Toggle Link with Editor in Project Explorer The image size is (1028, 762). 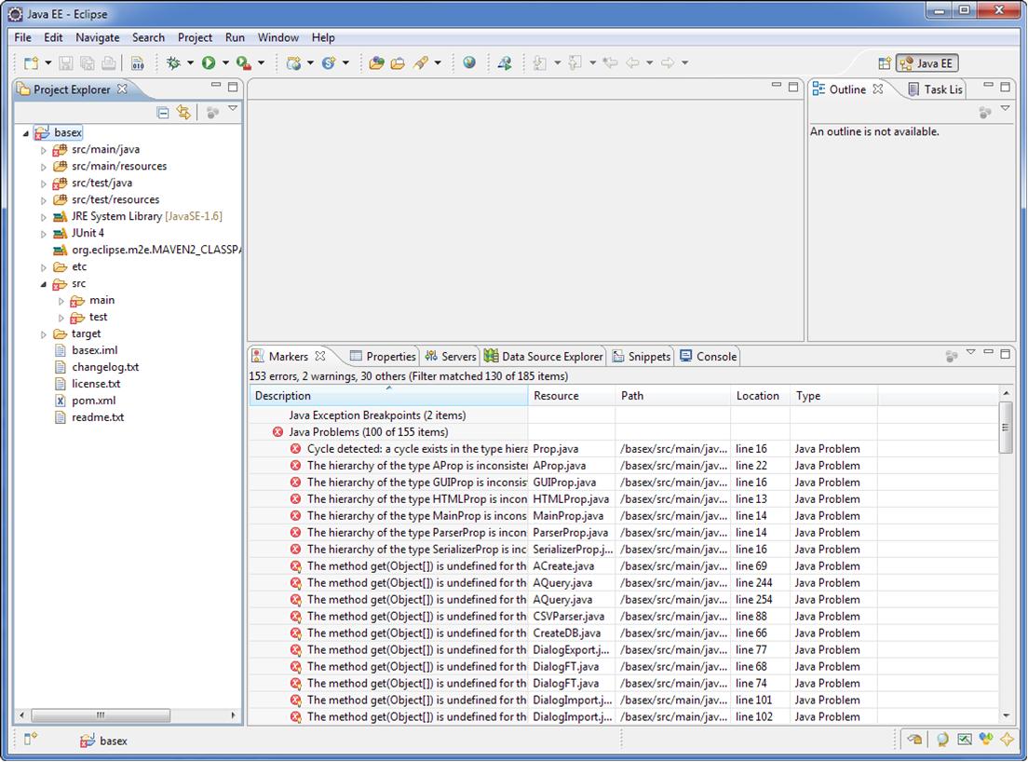click(x=183, y=113)
